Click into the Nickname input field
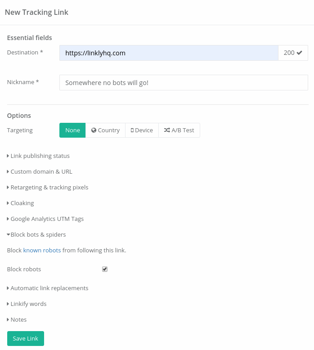 click(184, 83)
